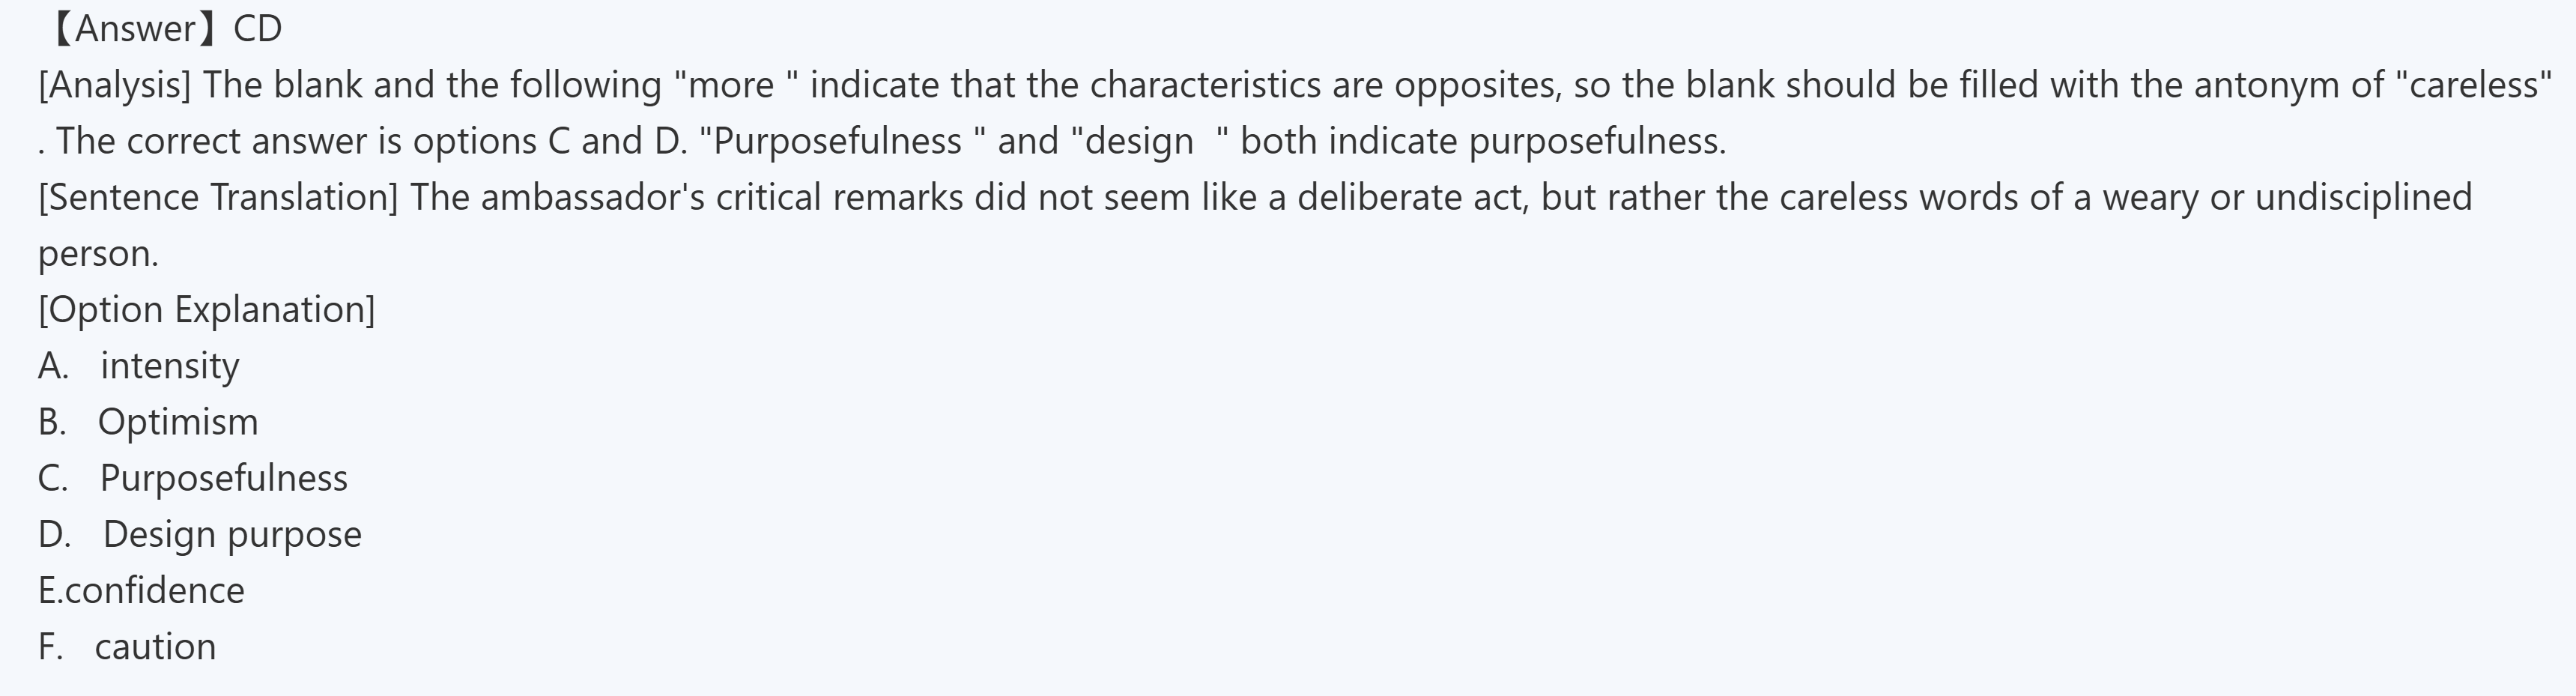Select option A intensity
Image resolution: width=2576 pixels, height=696 pixels.
(x=139, y=366)
